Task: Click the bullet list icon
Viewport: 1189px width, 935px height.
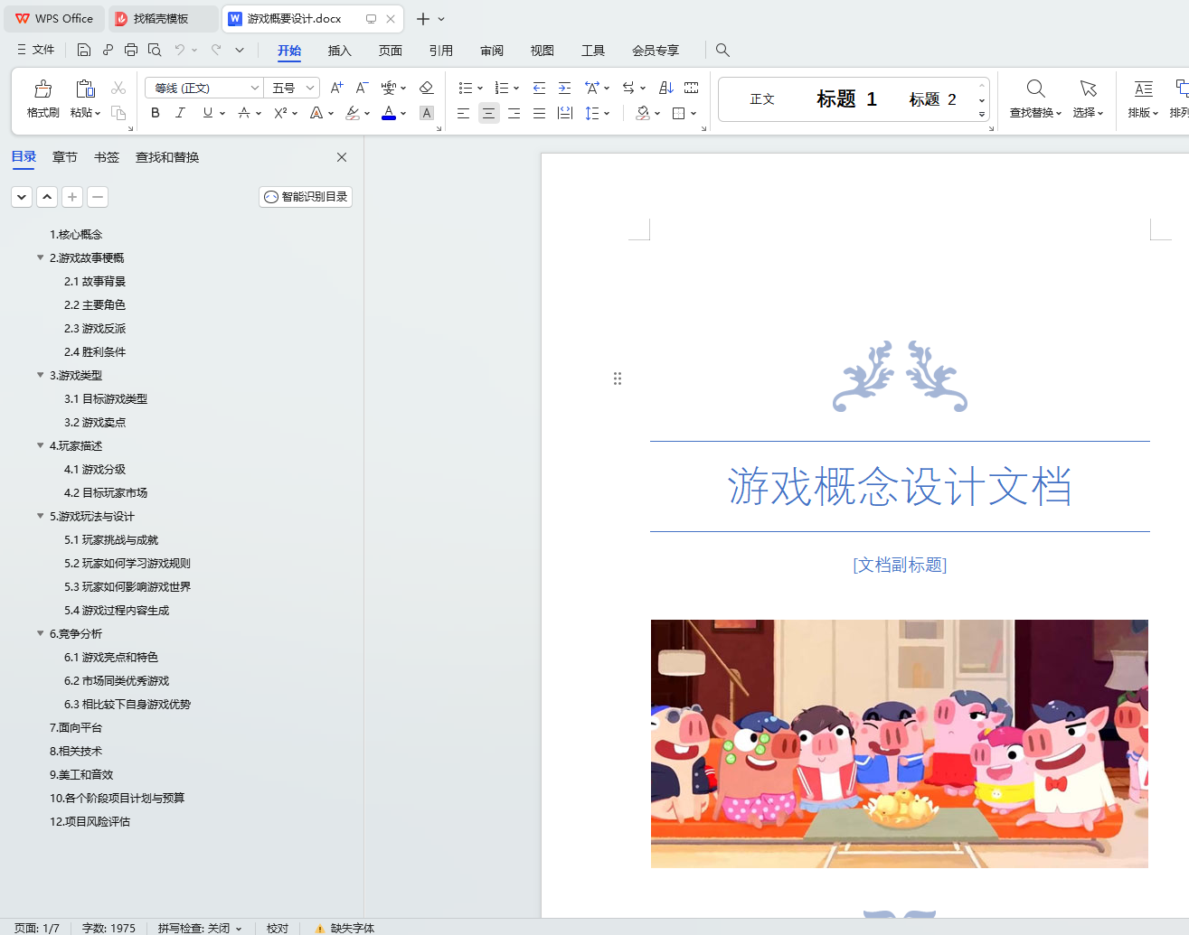Action: pos(466,88)
